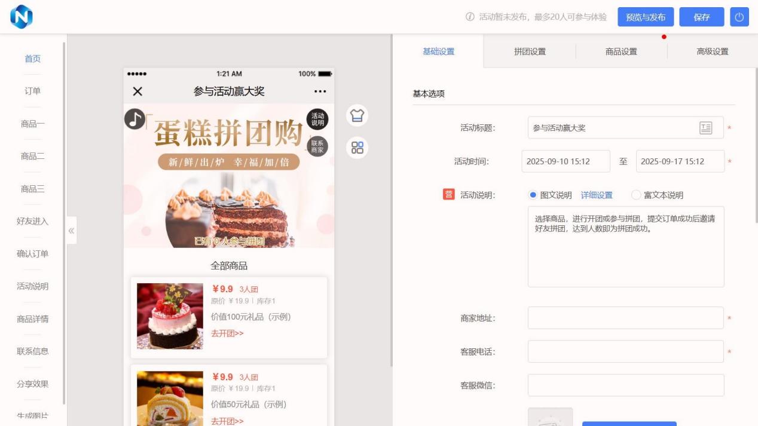
Task: Click the four-squares template icon
Action: pyautogui.click(x=357, y=148)
